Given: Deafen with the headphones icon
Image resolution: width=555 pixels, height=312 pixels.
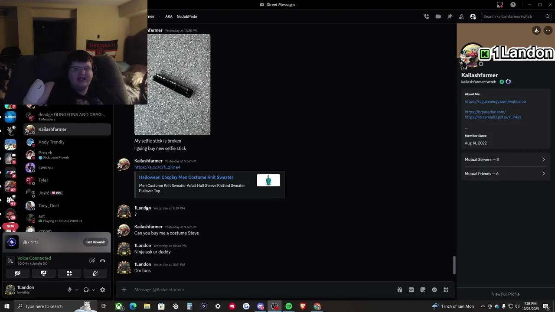Looking at the screenshot, I should tap(86, 290).
